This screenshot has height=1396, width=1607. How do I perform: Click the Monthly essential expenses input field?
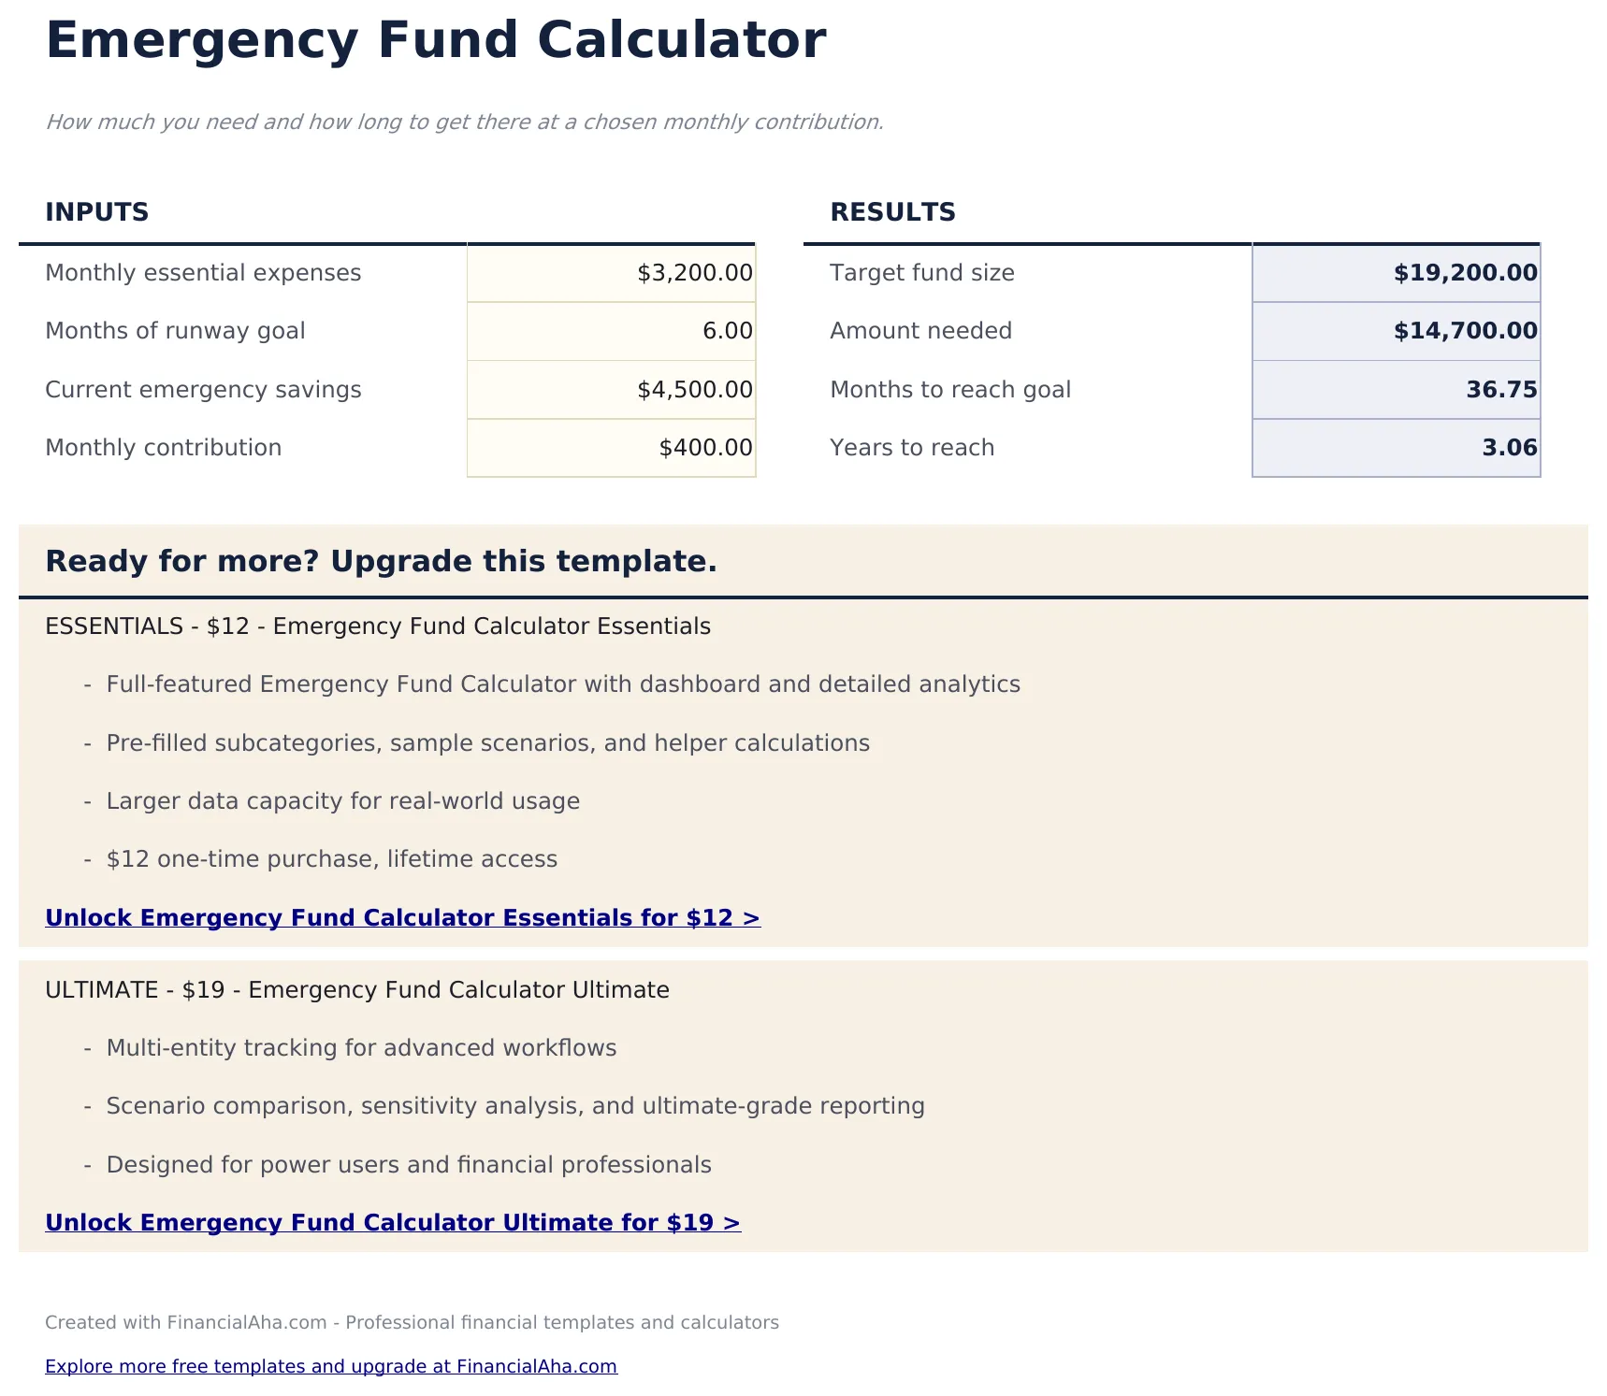611,273
